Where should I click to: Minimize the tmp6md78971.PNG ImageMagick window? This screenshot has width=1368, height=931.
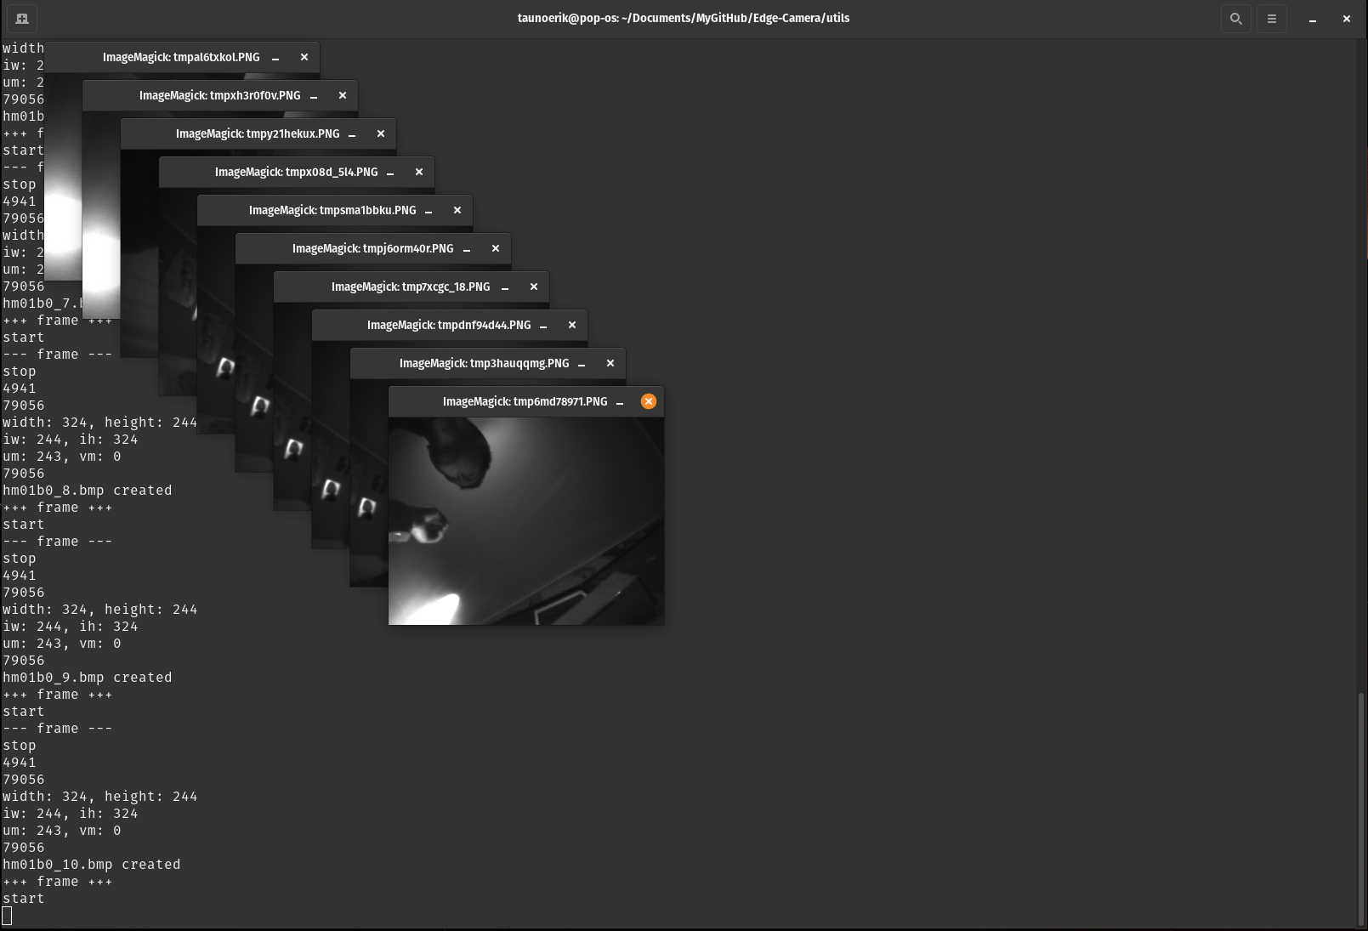(x=620, y=402)
